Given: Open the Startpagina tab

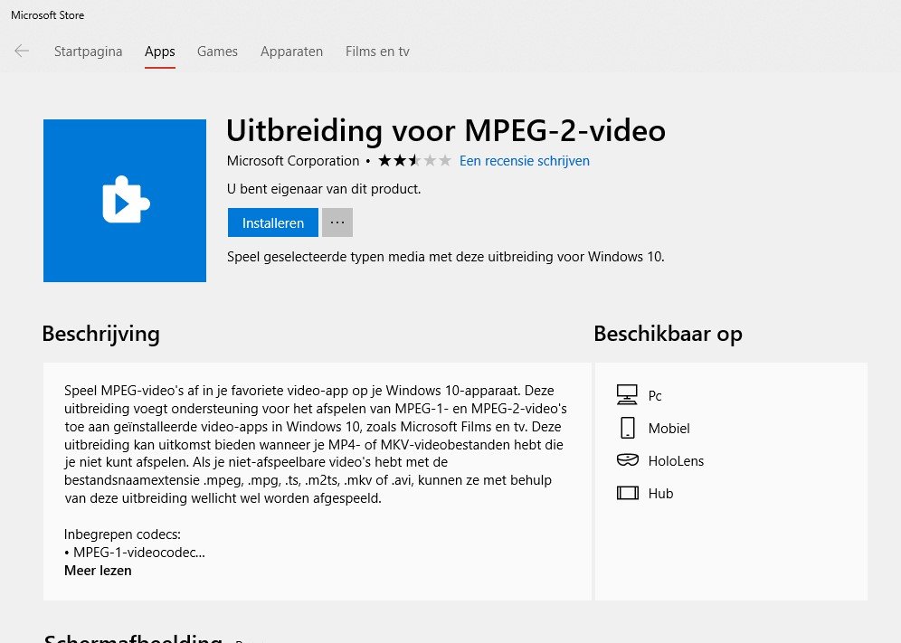Looking at the screenshot, I should (88, 52).
